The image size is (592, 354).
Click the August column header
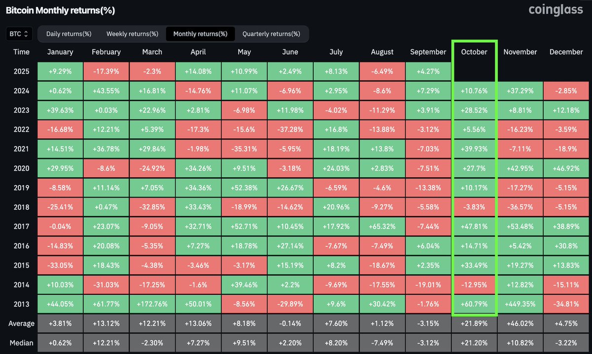[x=382, y=52]
